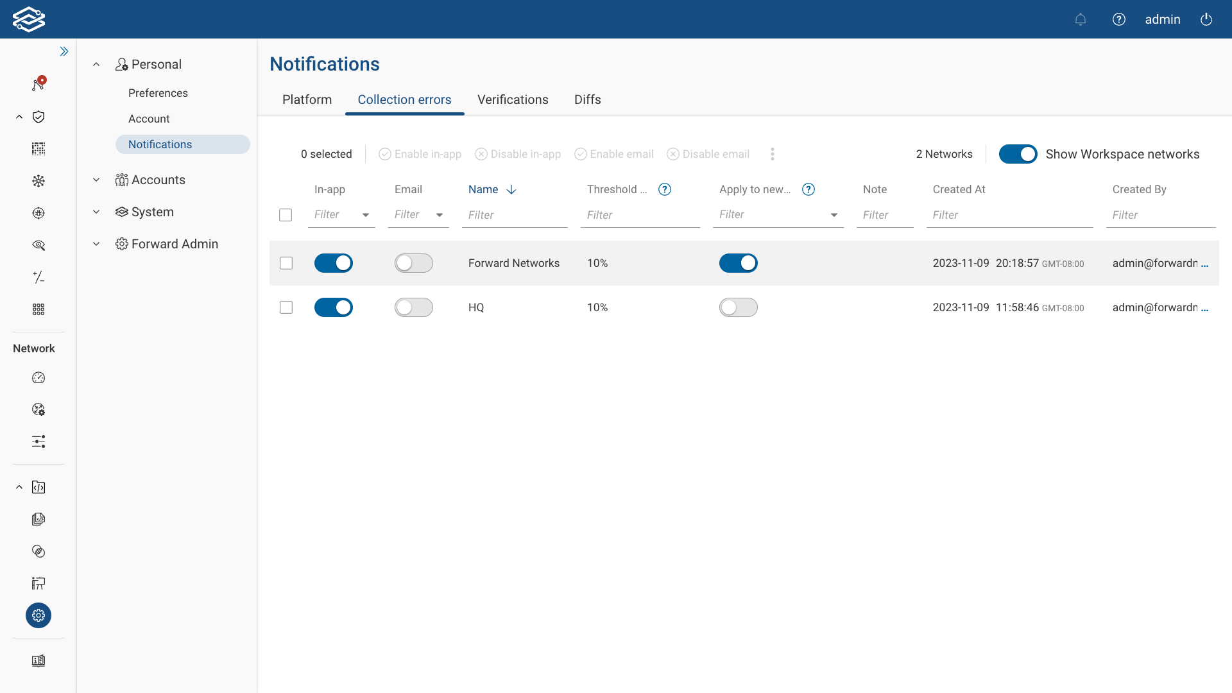
Task: Turn on Apply to new for HQ
Action: click(x=738, y=307)
